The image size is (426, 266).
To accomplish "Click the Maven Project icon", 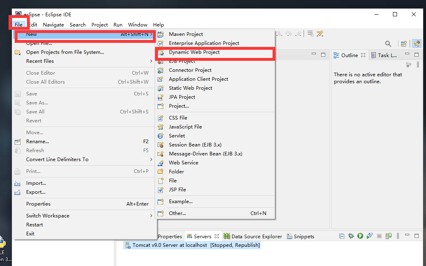I will pos(160,34).
